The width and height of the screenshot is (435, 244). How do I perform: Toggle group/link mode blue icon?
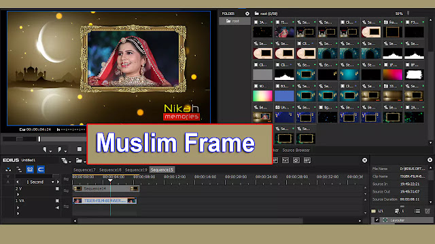30,169
